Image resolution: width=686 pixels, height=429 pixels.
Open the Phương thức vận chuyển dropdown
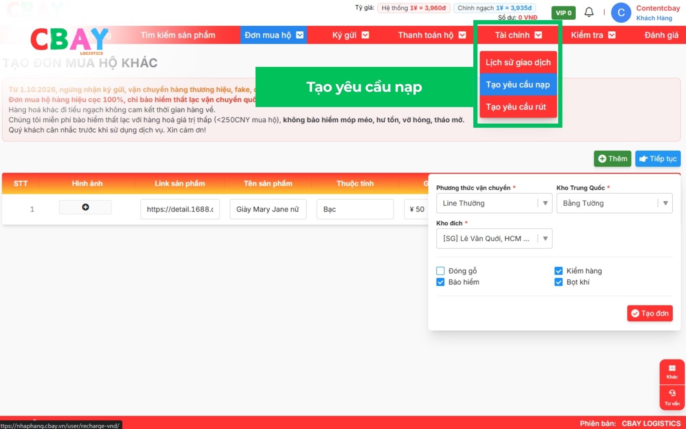click(x=494, y=203)
